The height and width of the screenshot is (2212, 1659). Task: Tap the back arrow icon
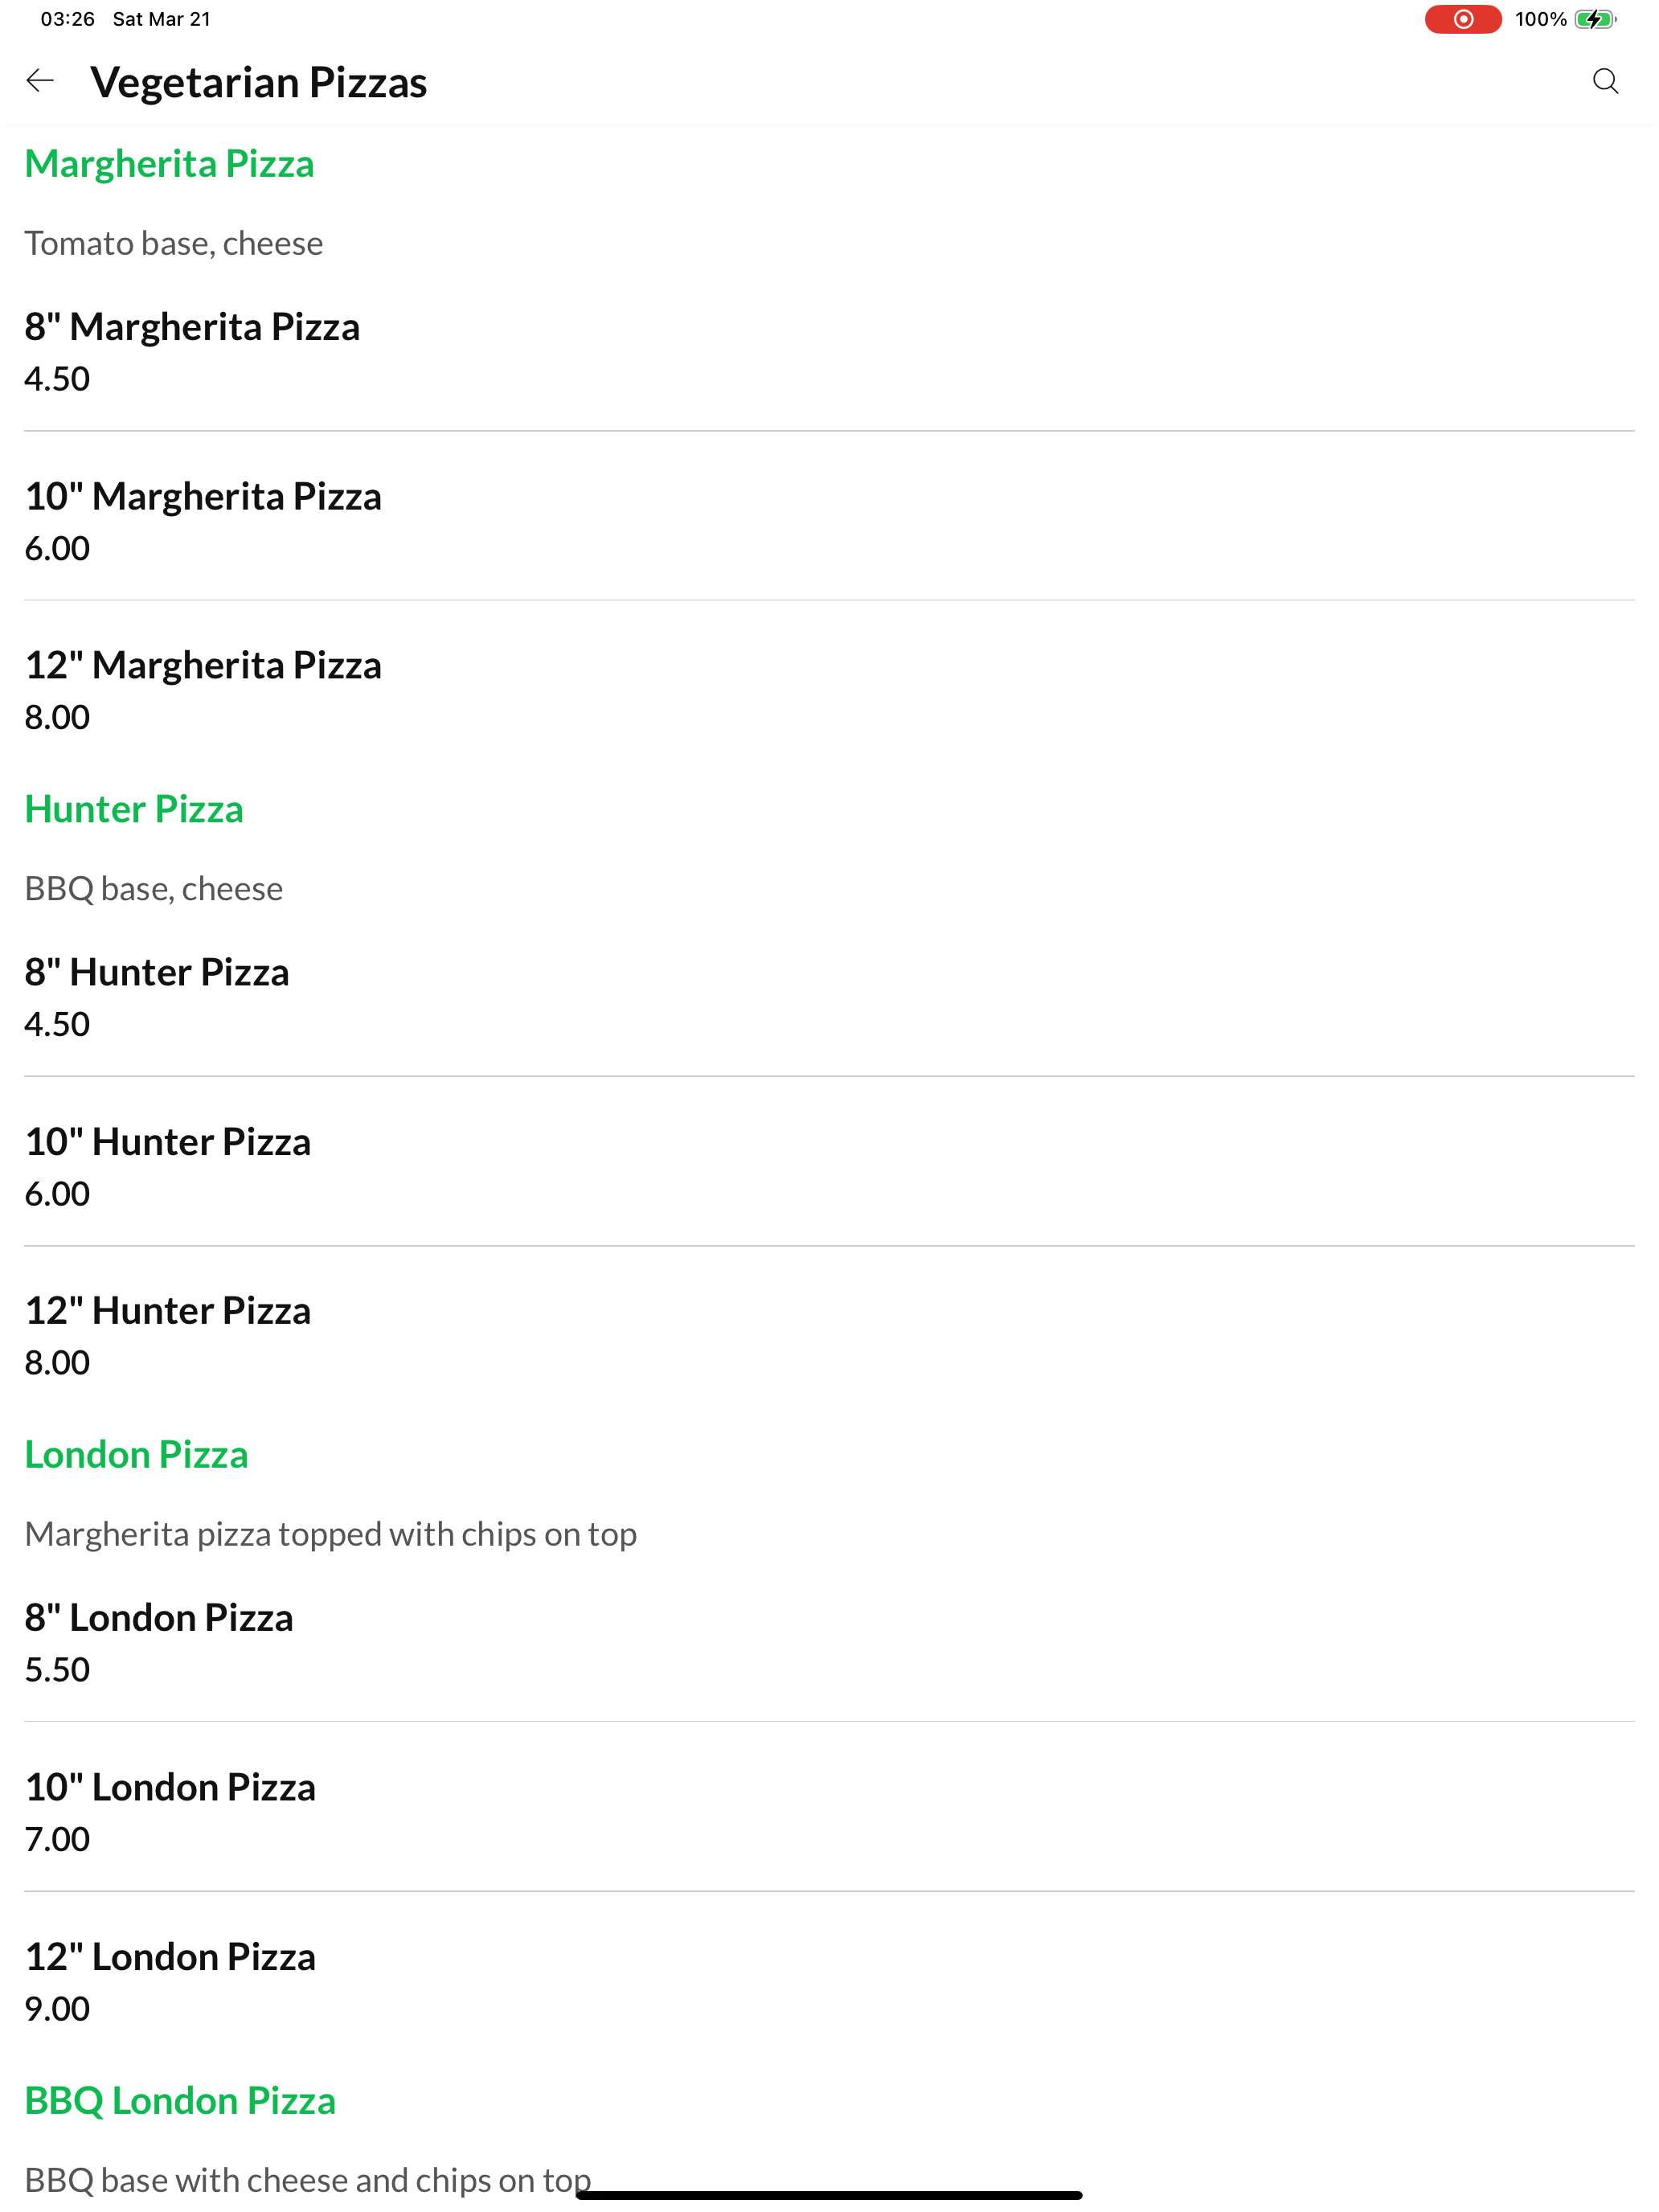[40, 81]
